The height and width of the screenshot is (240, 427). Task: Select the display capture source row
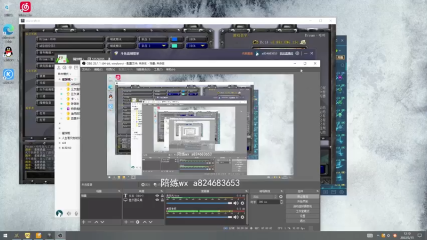144,200
